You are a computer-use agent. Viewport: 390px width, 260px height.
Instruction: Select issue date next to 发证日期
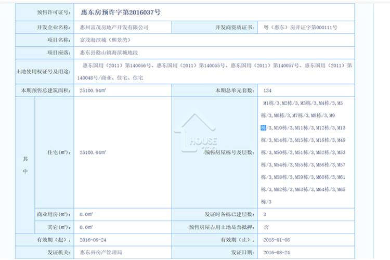[x=277, y=252]
